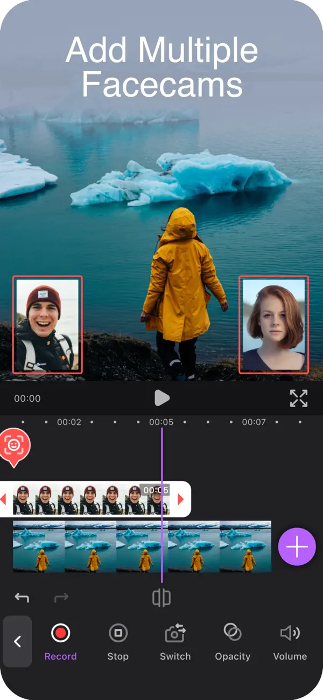Select the red facecam marker pin
Screen dimensions: 323x700
(x=13, y=447)
